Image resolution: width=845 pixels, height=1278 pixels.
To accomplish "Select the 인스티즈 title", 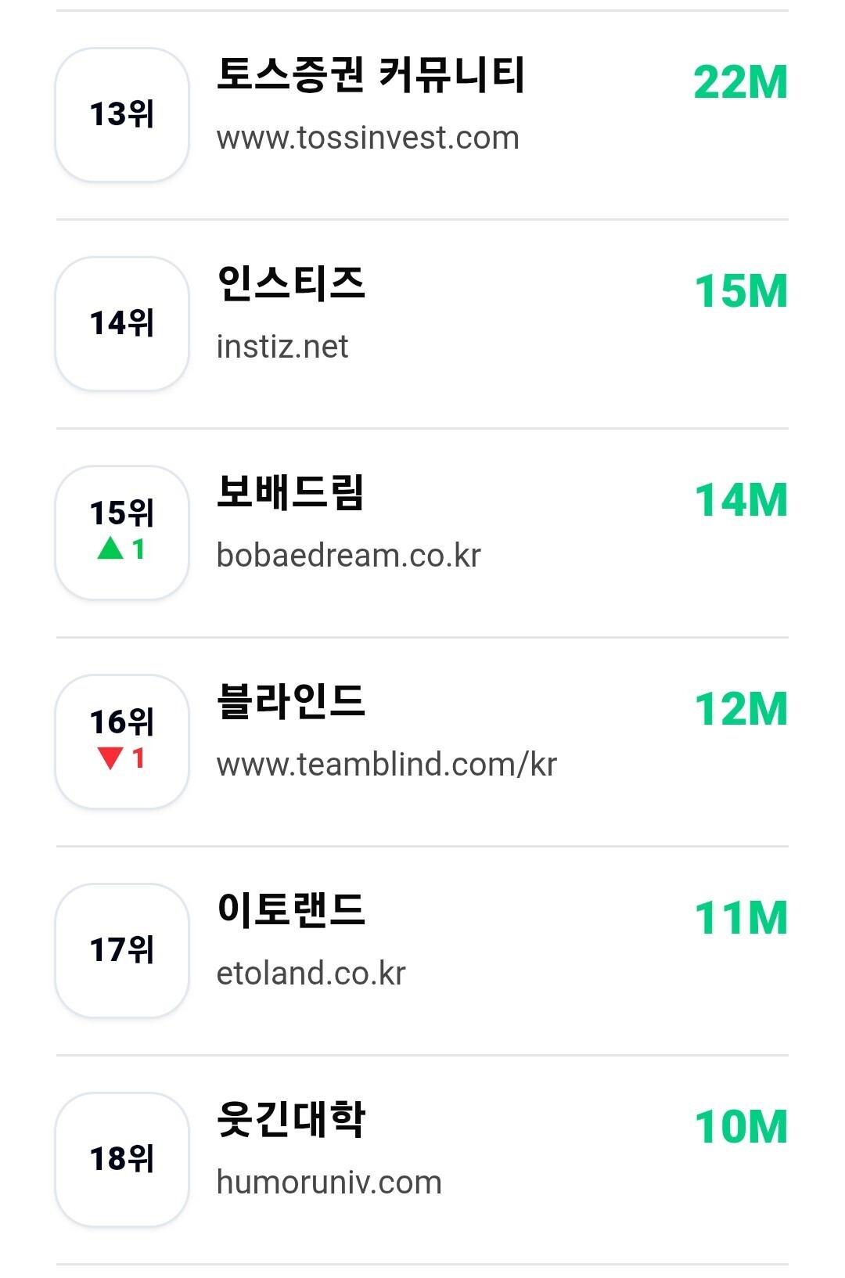I will tap(291, 284).
